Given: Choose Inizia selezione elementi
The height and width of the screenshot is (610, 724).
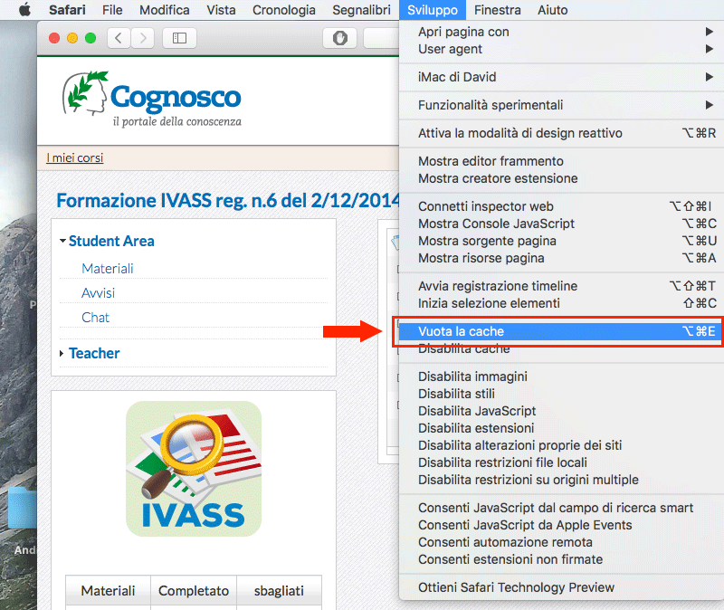Looking at the screenshot, I should coord(561,303).
